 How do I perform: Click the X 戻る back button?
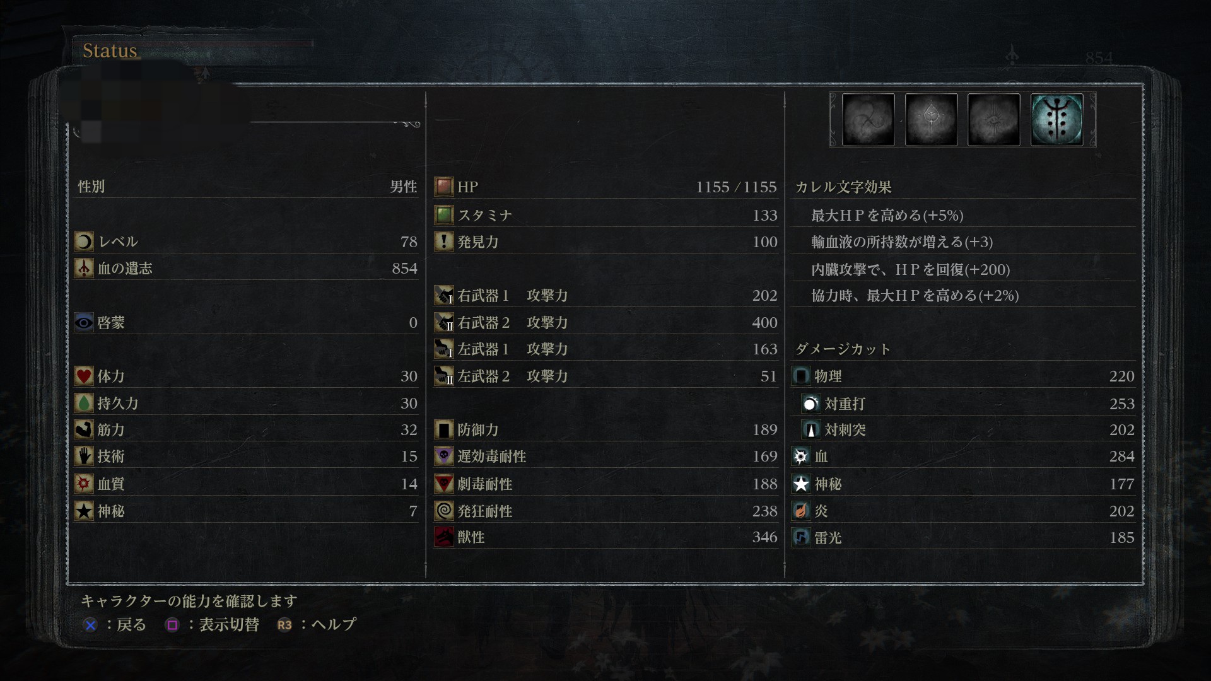click(114, 624)
